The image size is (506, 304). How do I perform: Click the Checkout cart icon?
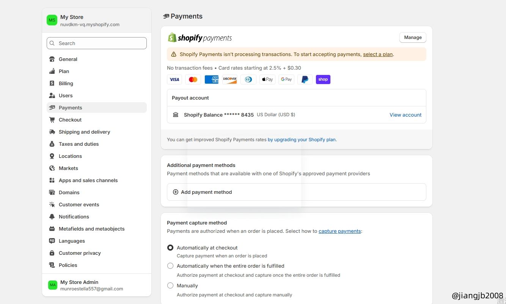(x=52, y=120)
